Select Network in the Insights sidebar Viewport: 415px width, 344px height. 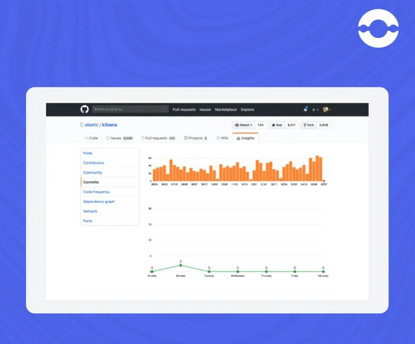(110, 211)
